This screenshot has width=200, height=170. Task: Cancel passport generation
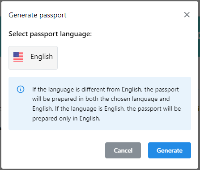pos(123,150)
